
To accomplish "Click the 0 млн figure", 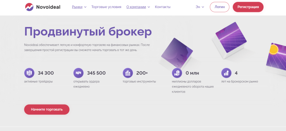I will (192, 73).
